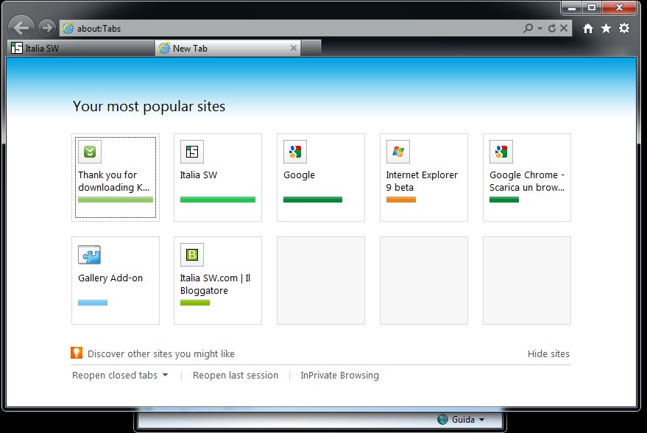This screenshot has height=433, width=647.
Task: Go back using the Back arrow button
Action: click(x=21, y=28)
